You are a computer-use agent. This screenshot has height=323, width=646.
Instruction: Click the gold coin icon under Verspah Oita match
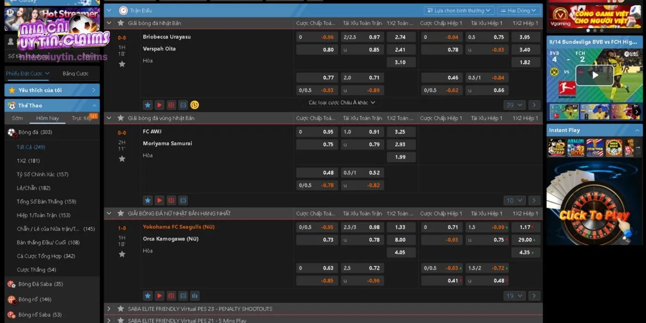[x=194, y=105]
